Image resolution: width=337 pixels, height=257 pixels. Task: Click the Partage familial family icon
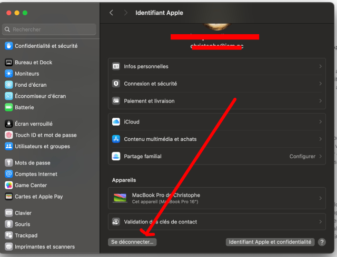click(x=116, y=156)
